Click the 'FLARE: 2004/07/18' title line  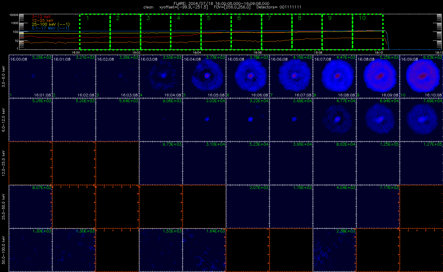pos(221,3)
